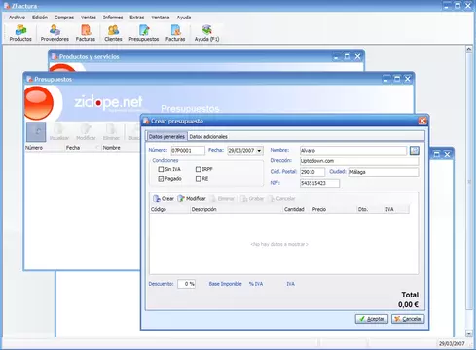476x350 pixels.
Task: Click Eliminar in Presupuestos window toolbar
Action: [111, 132]
